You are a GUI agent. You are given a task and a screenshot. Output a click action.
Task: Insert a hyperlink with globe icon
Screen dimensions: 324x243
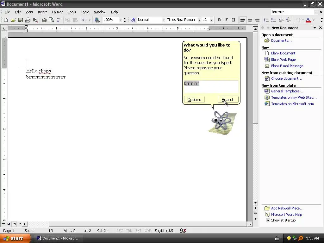point(97,20)
